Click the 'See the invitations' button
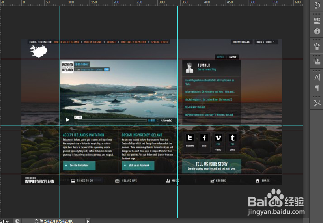323x223 pixels. coord(79,166)
